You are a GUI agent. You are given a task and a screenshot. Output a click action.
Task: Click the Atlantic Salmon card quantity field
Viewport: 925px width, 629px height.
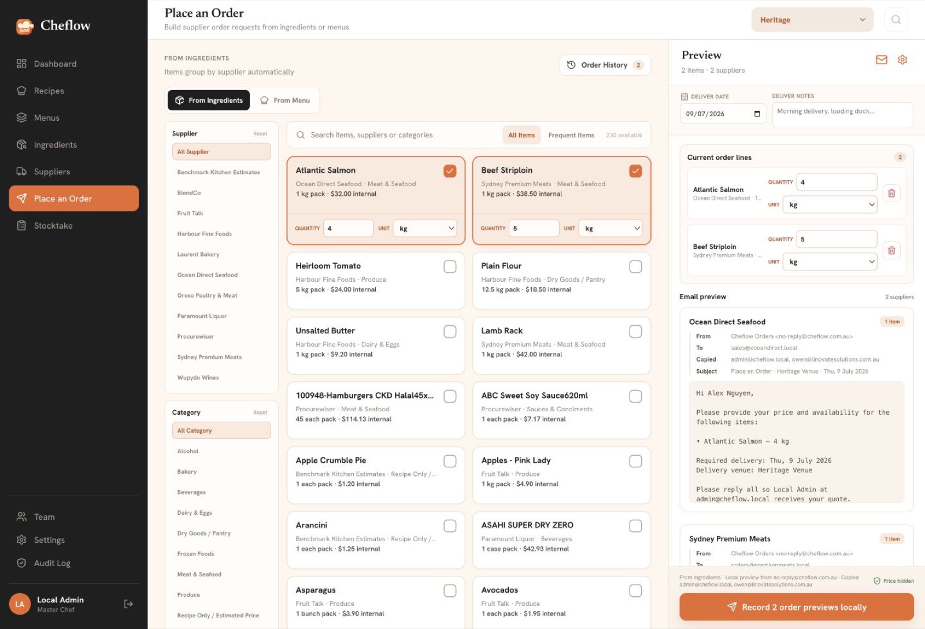(349, 228)
